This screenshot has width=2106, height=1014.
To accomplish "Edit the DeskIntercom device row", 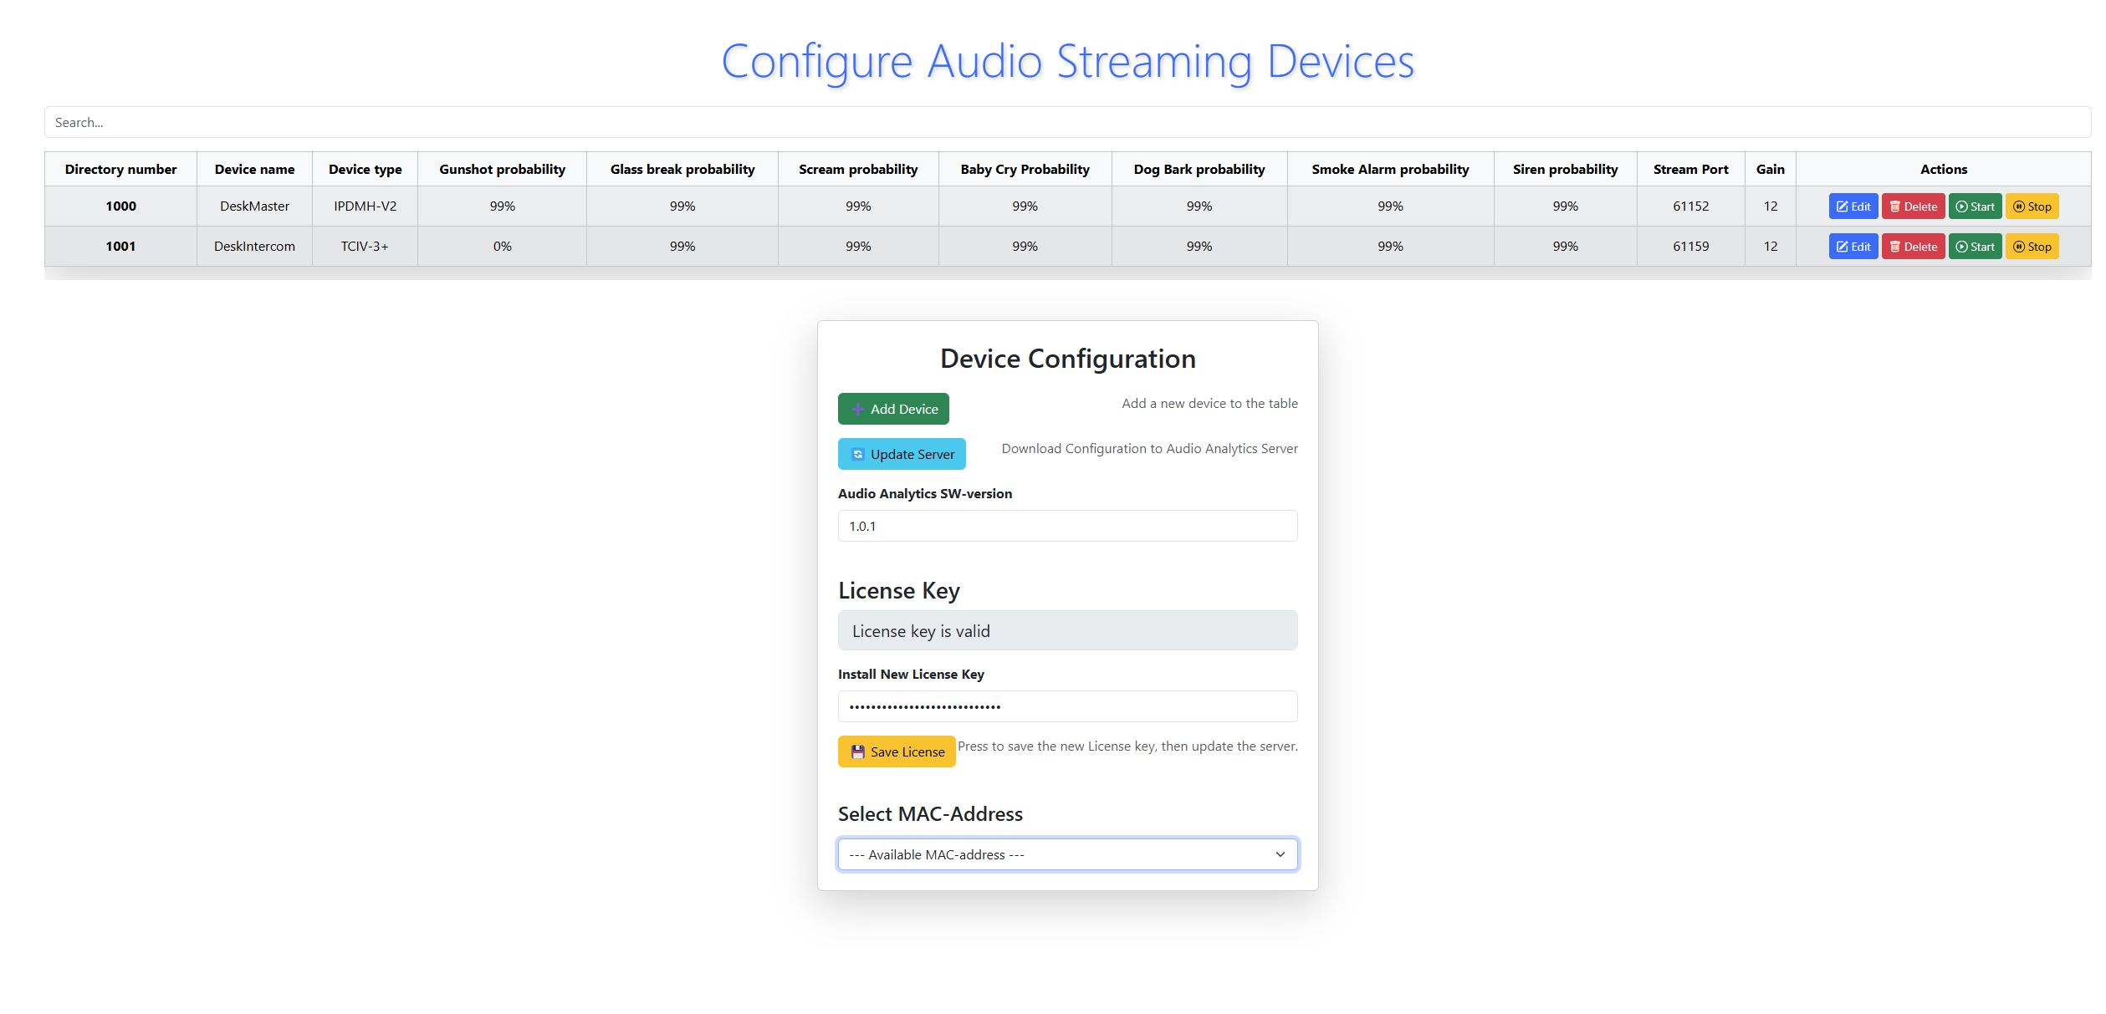I will coord(1853,247).
